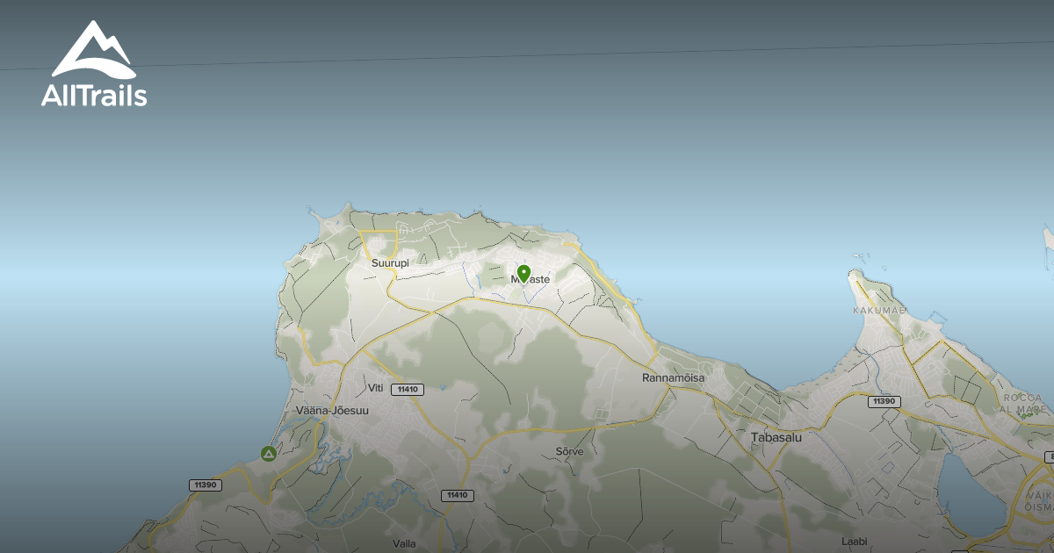
Task: Click the AllTrails wordmark text
Action: [94, 96]
